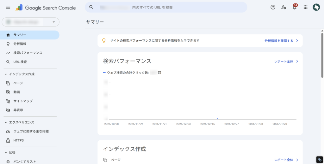The width and height of the screenshot is (324, 164).
Task: Click the search magnifier icon in URL bar
Action: [91, 7]
